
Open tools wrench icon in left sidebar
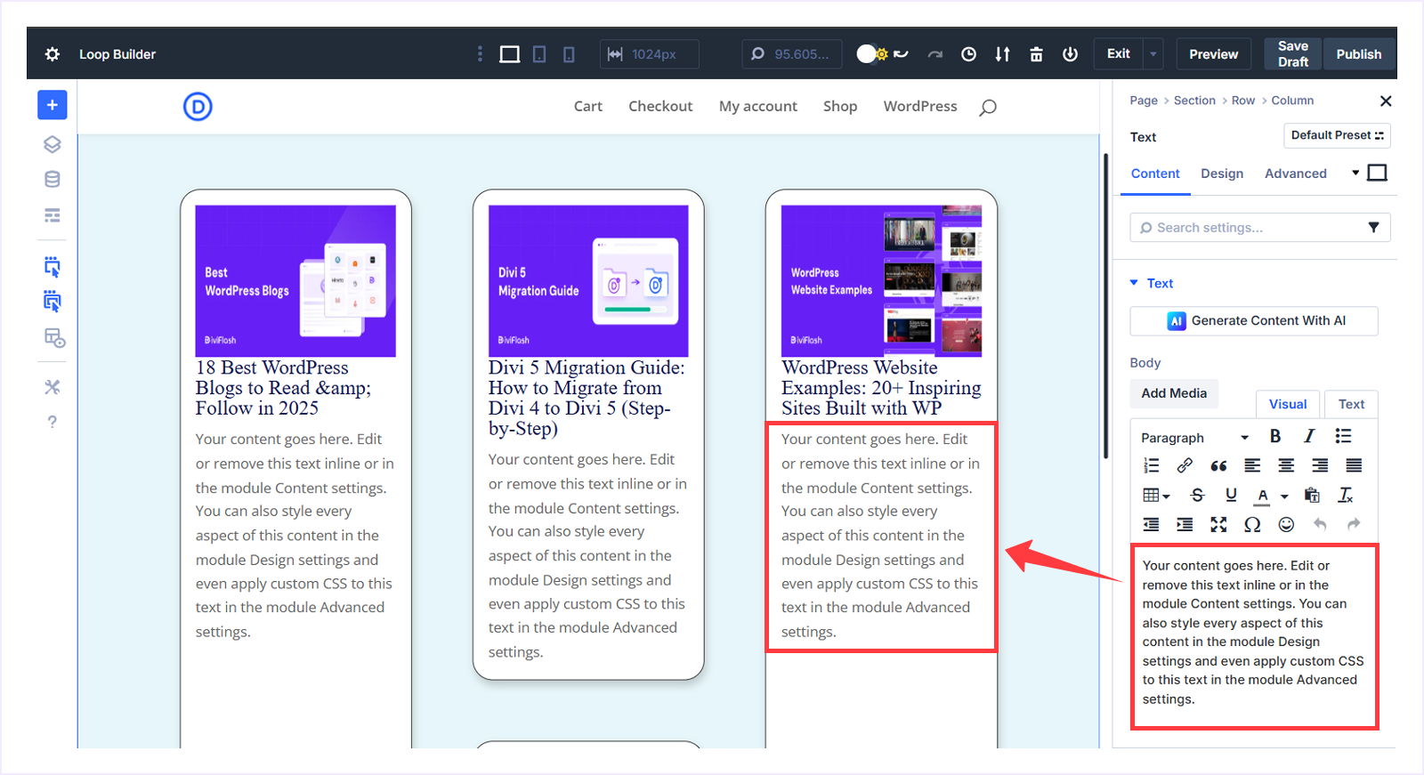tap(53, 387)
